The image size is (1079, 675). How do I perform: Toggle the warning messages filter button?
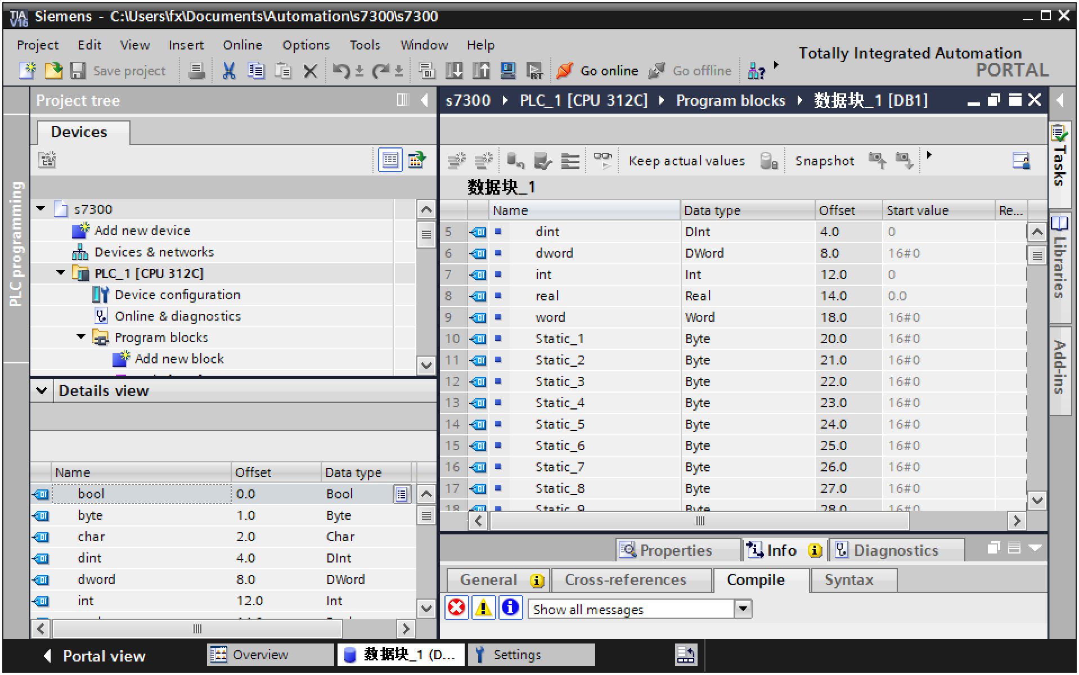pos(483,608)
